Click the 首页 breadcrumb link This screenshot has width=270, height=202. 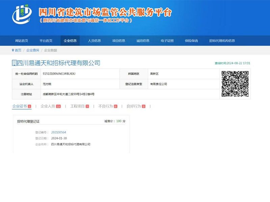[18, 50]
